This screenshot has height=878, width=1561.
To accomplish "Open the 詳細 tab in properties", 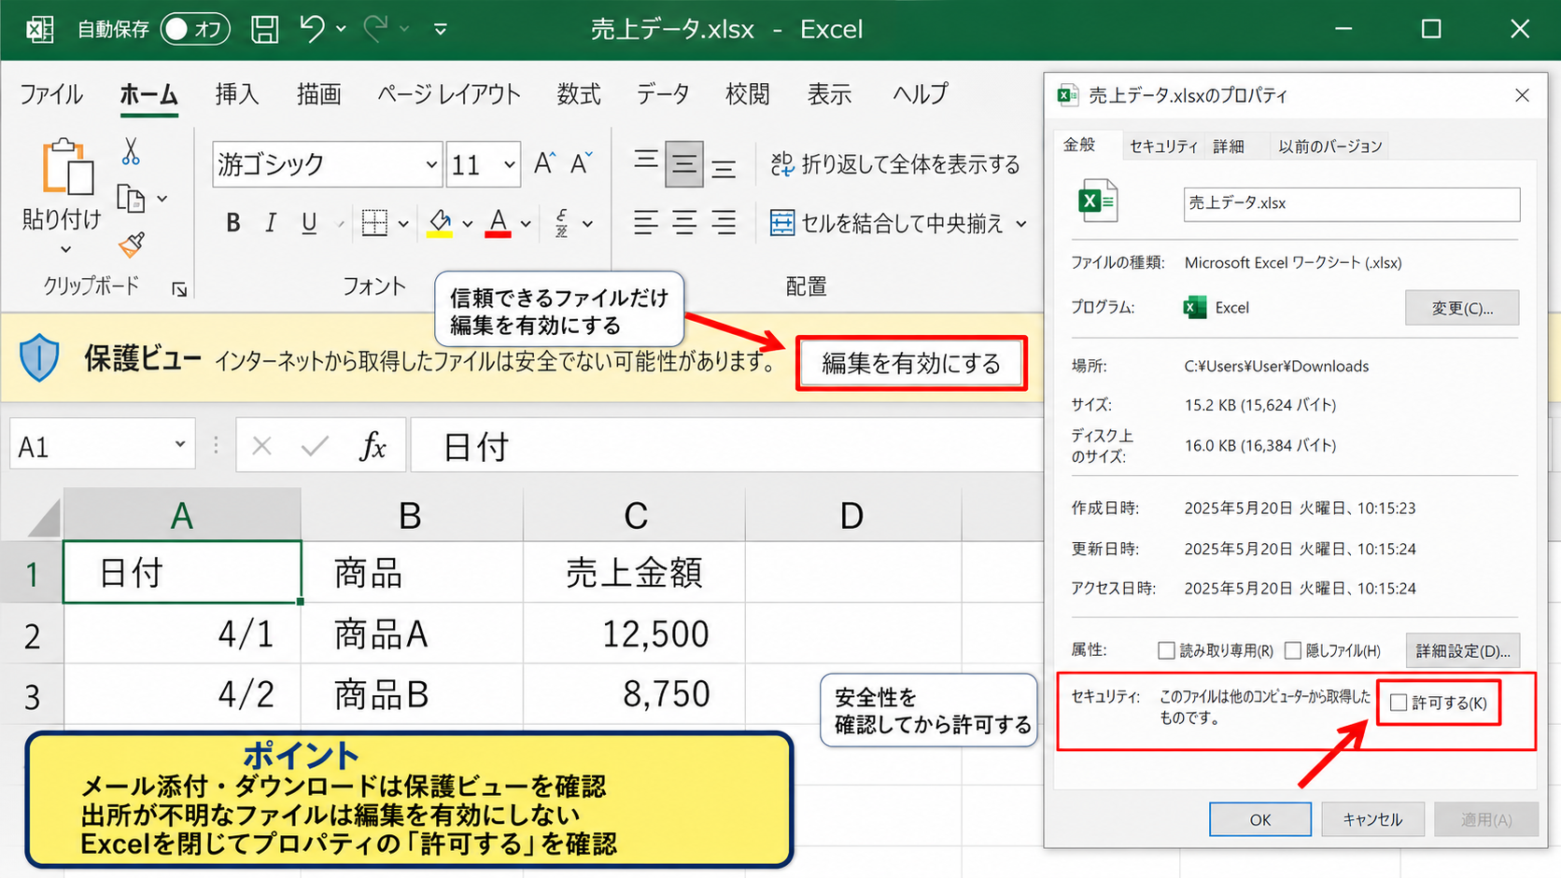I will point(1229,146).
